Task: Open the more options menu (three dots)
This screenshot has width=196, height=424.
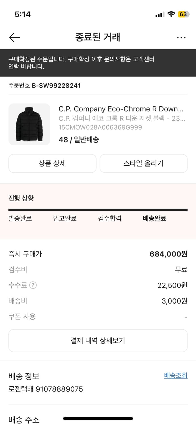Action: tap(181, 37)
